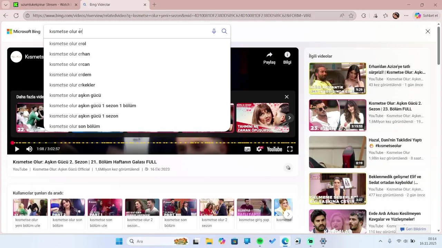Click the browser profile avatar
The image size is (442, 248).
point(396,15)
